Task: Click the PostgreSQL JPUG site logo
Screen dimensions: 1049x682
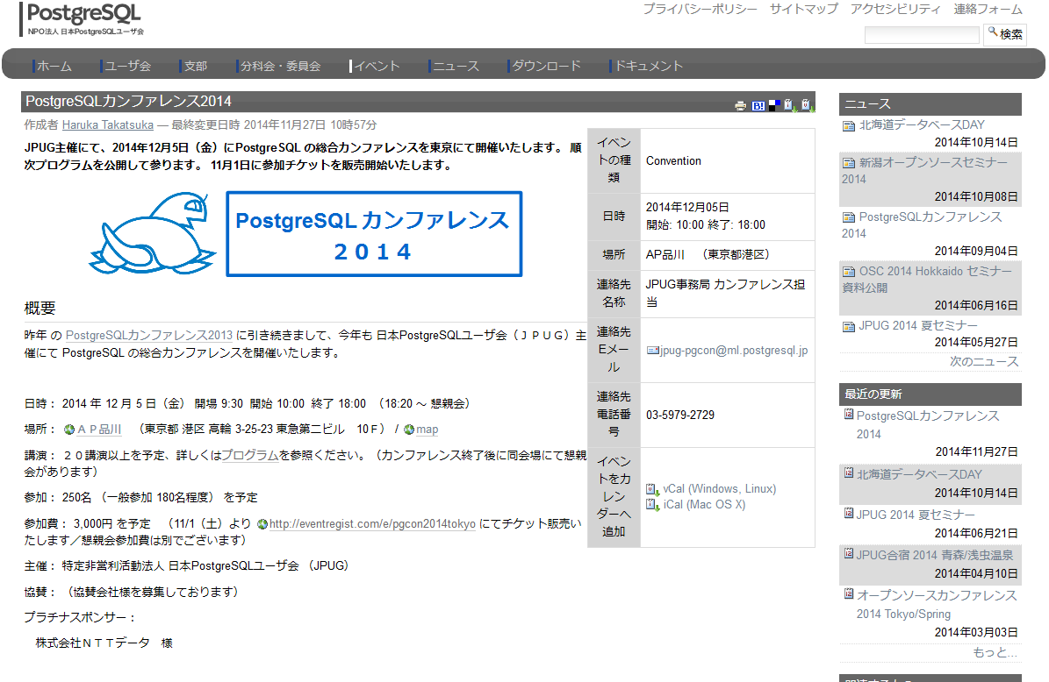Action: click(x=83, y=18)
